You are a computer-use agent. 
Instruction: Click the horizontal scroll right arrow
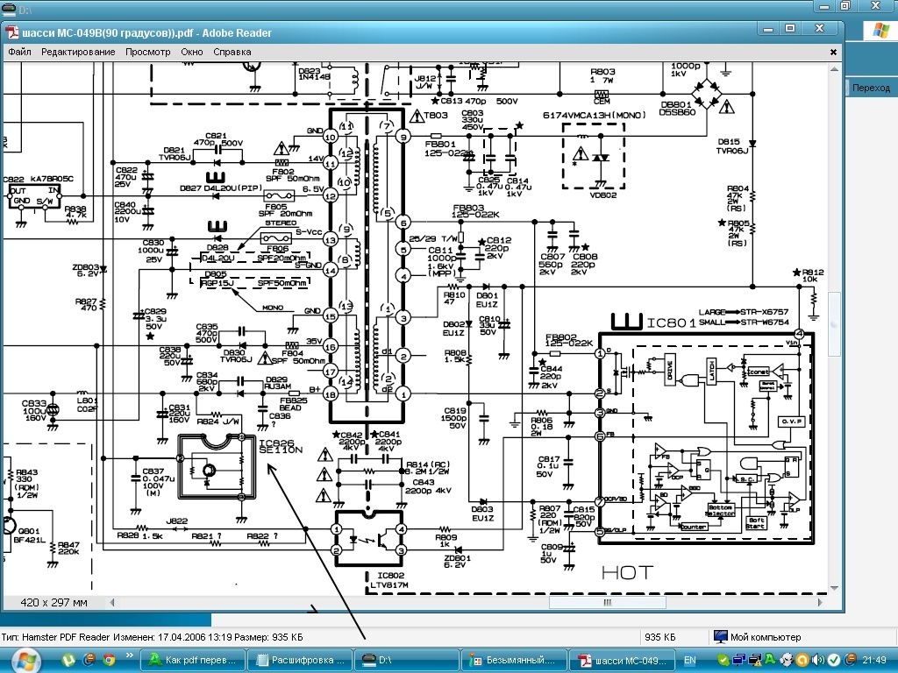[x=820, y=602]
